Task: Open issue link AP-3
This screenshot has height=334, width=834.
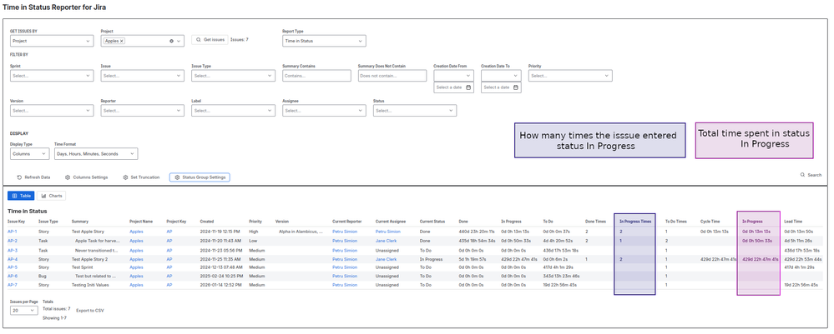Action: coord(13,250)
